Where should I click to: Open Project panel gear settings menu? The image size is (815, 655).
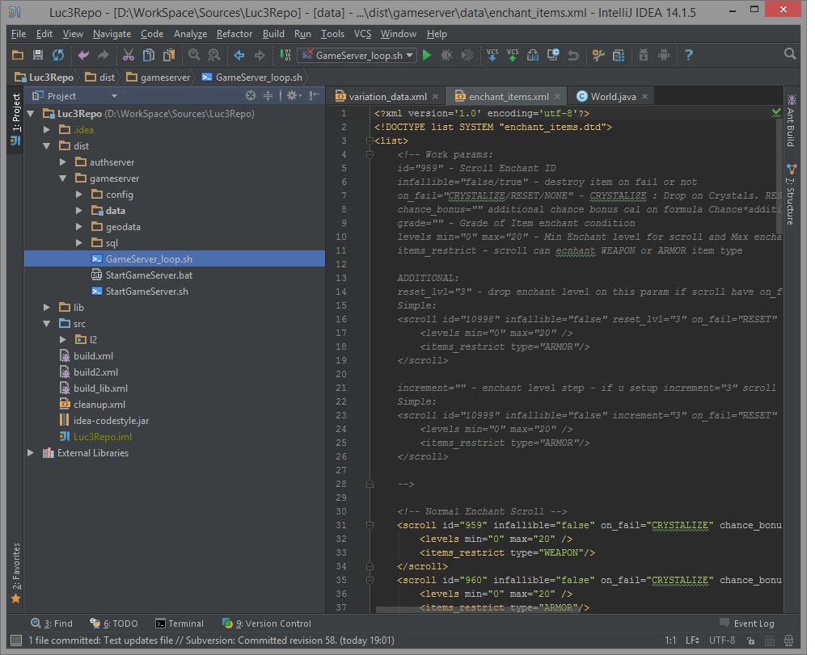pos(293,95)
